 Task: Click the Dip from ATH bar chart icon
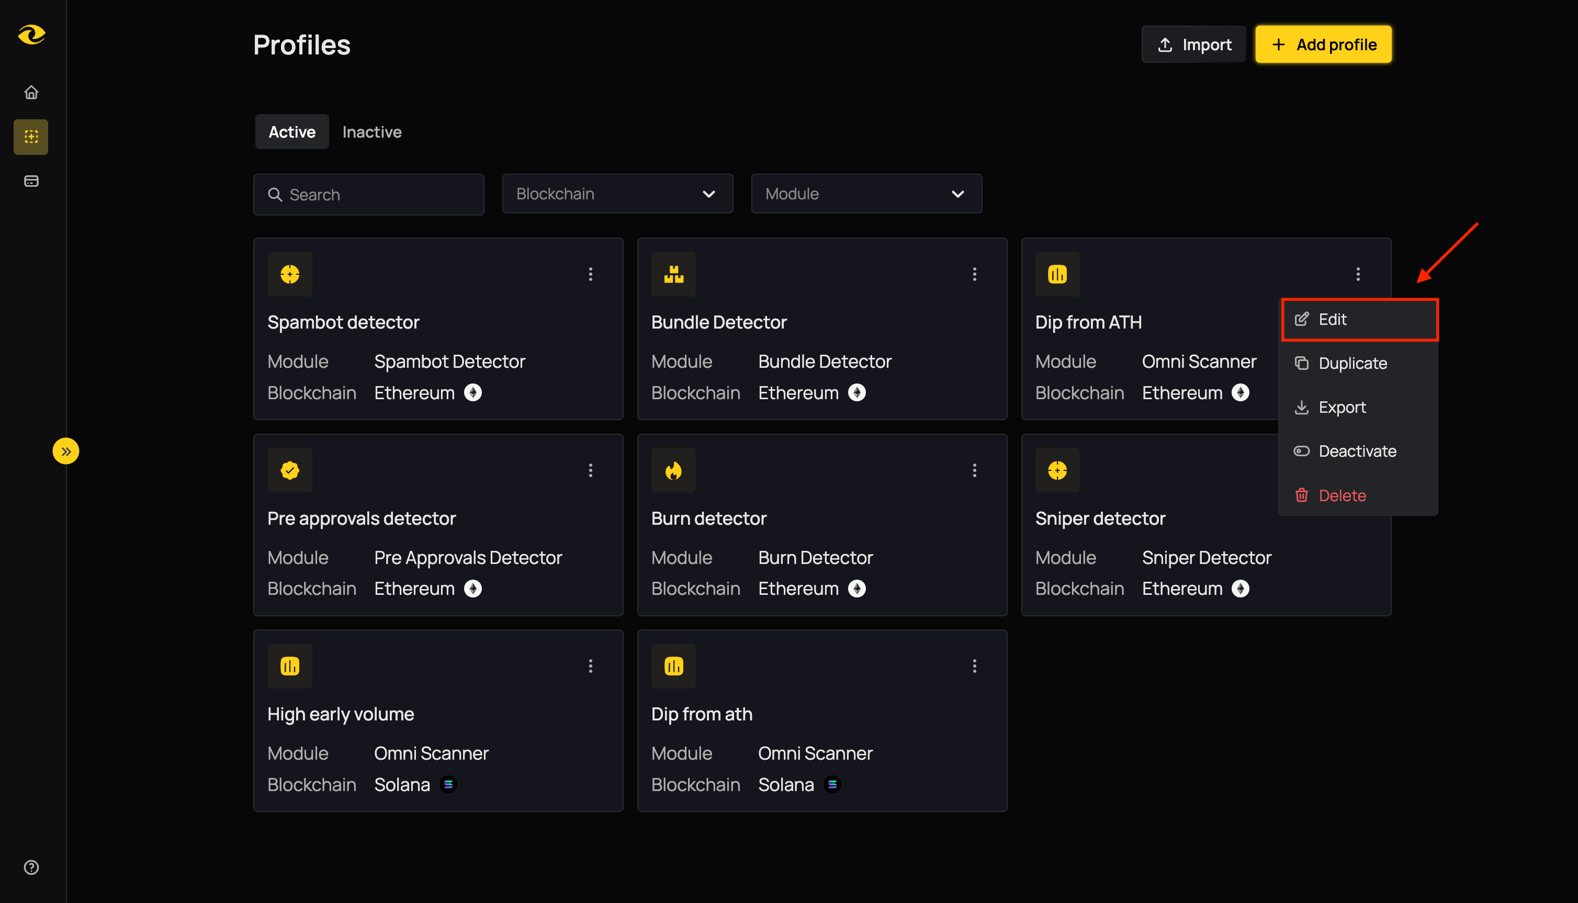[1057, 274]
